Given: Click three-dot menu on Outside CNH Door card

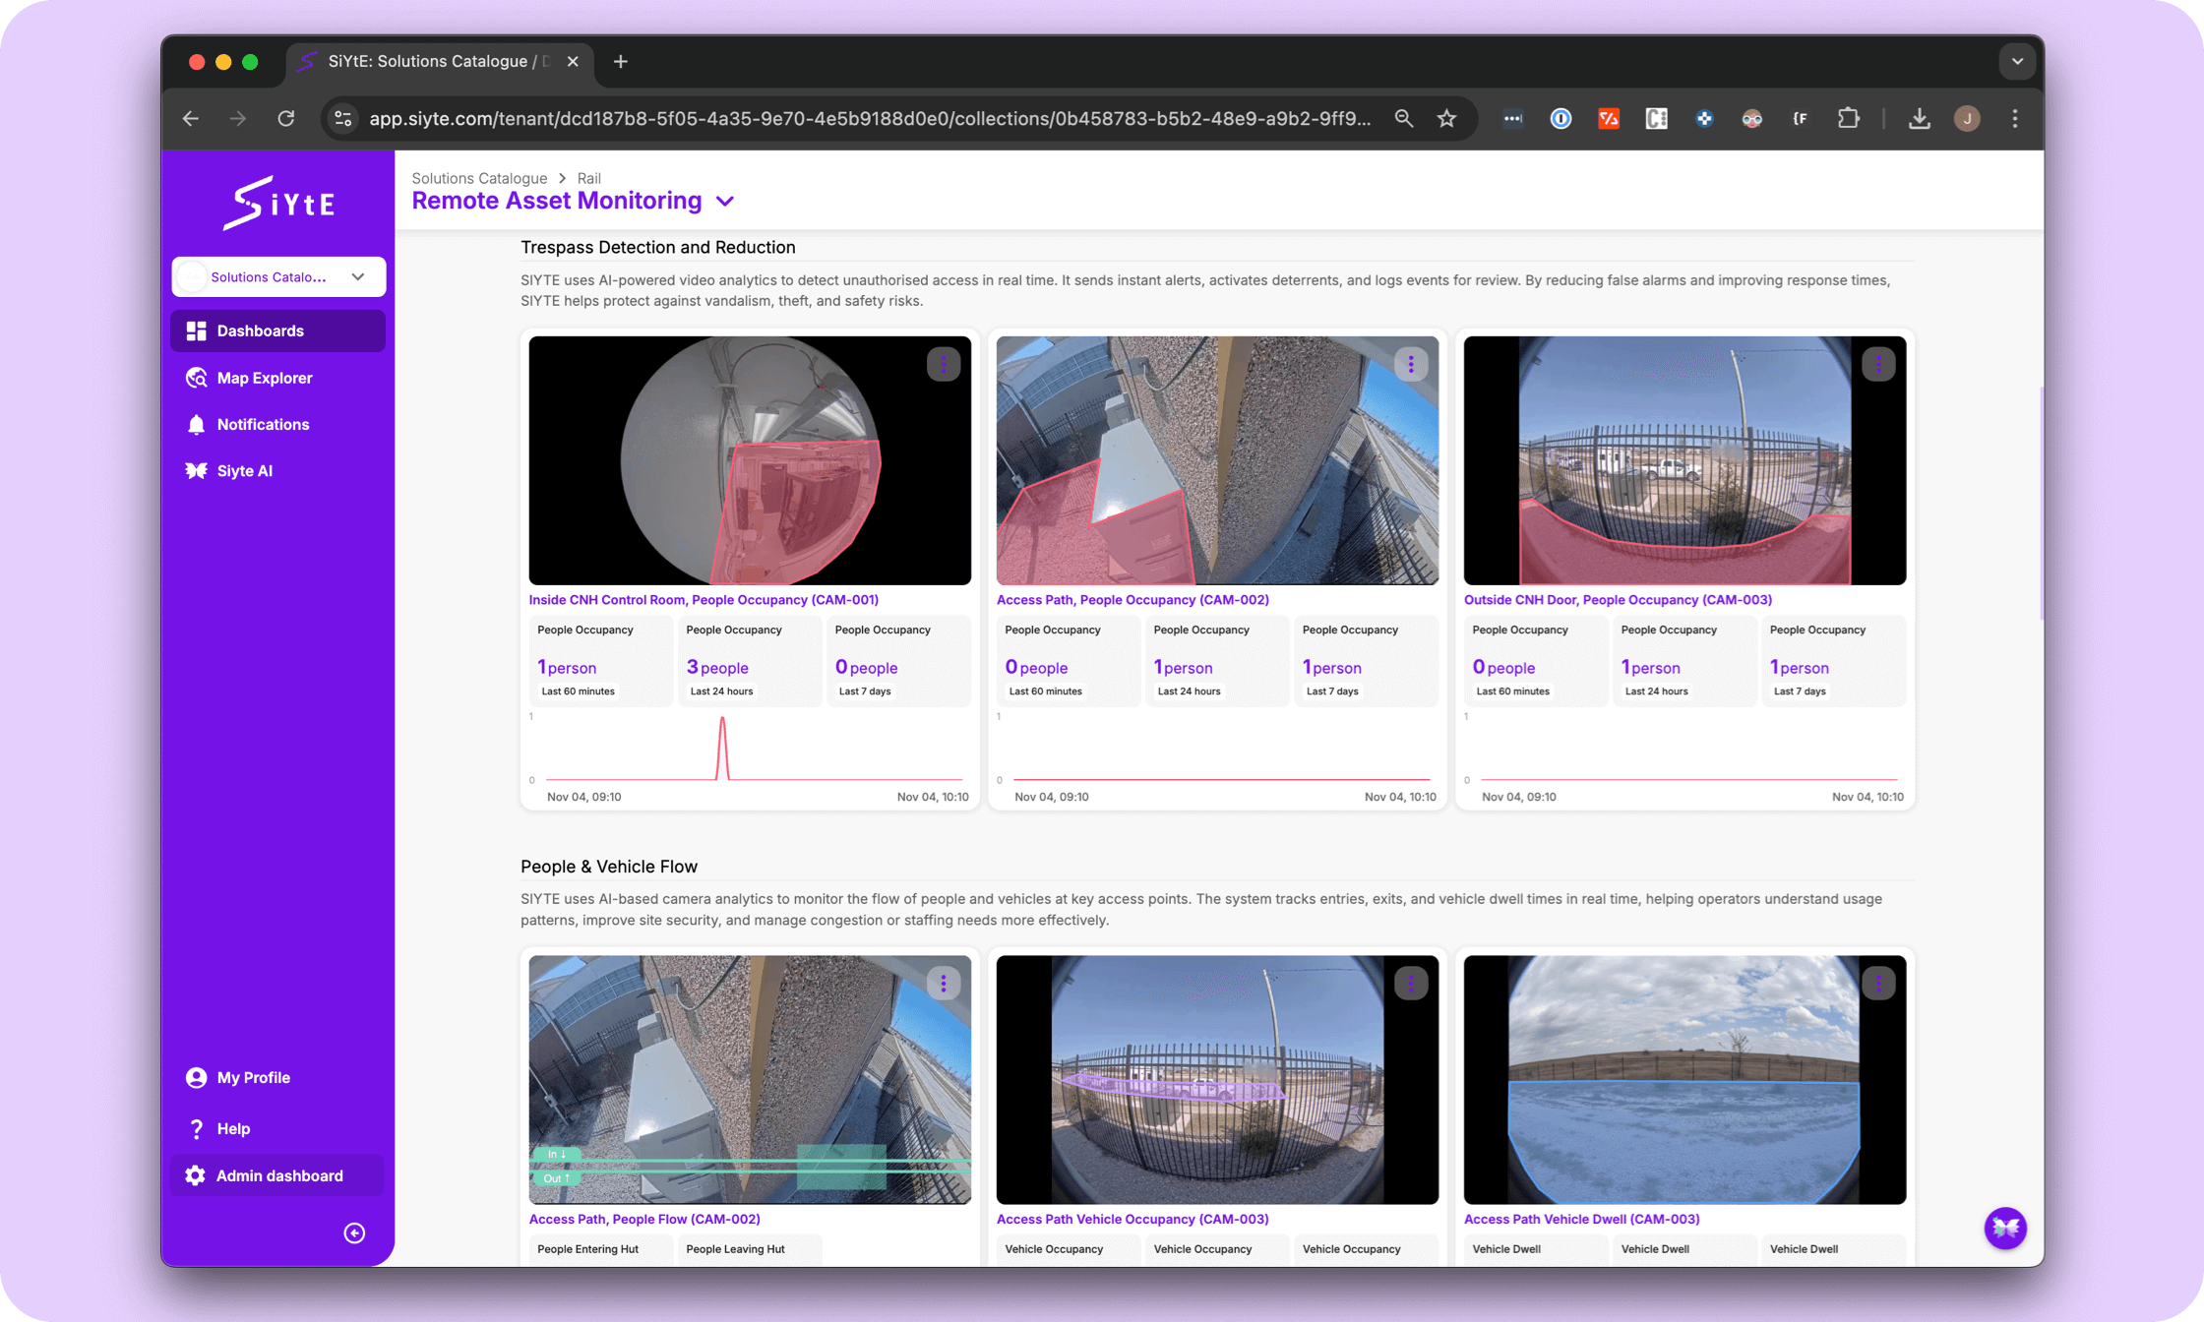Looking at the screenshot, I should click(x=1877, y=364).
